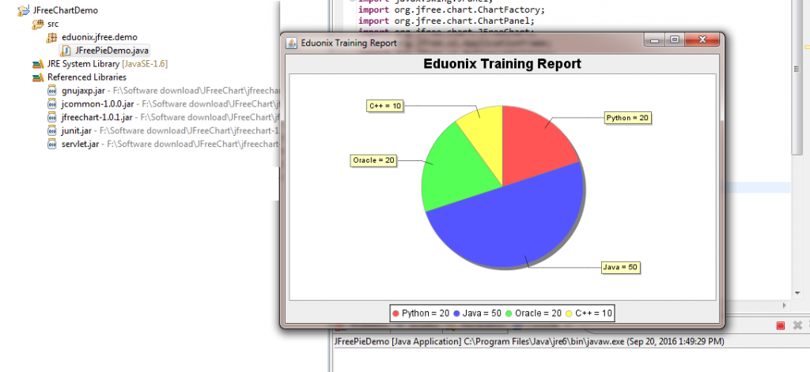The height and width of the screenshot is (372, 810).
Task: Select gnujaxp.jar in referenced libraries
Action: pyautogui.click(x=83, y=90)
